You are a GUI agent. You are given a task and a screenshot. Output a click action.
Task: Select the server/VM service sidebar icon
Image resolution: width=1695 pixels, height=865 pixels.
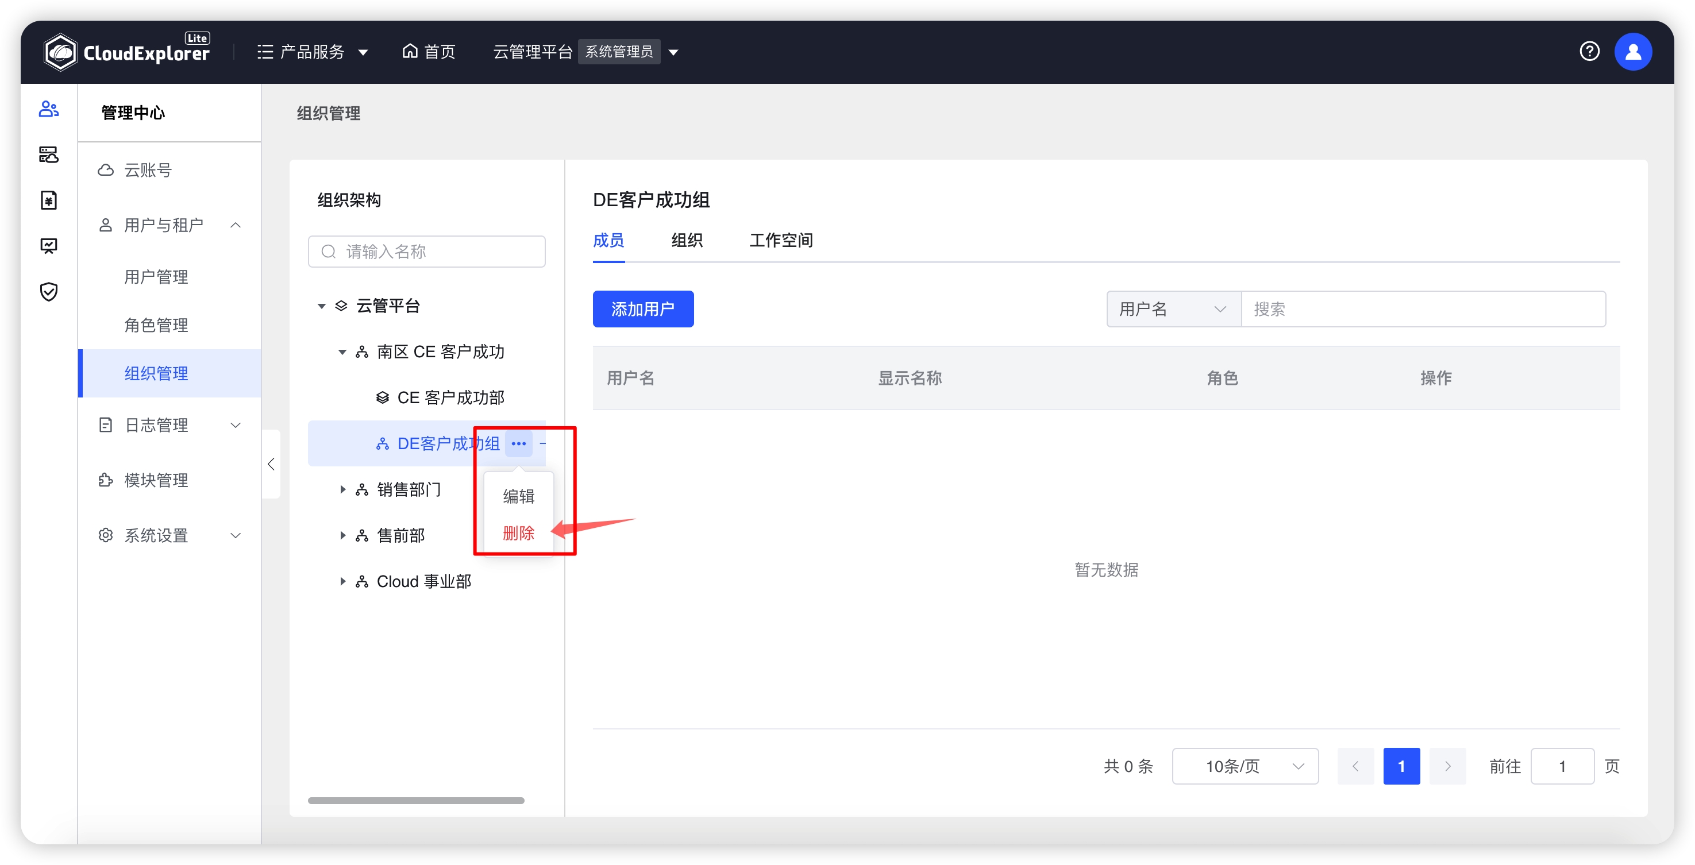coord(49,155)
